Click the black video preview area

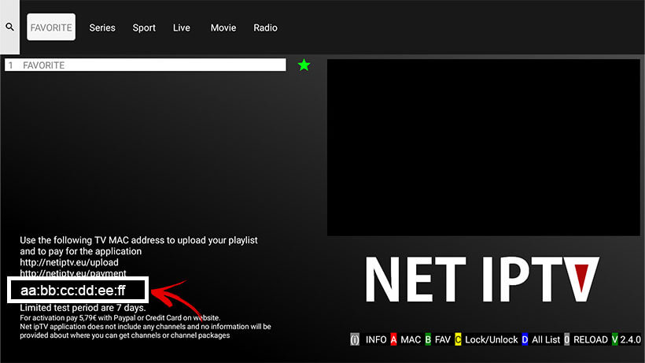pyautogui.click(x=484, y=148)
